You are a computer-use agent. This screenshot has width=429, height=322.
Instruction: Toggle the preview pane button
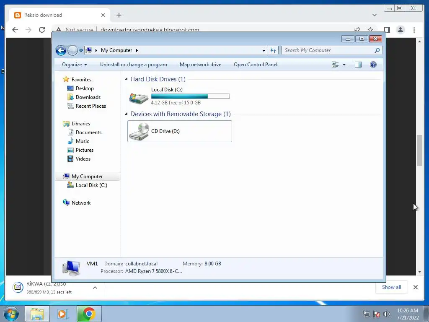click(x=358, y=65)
